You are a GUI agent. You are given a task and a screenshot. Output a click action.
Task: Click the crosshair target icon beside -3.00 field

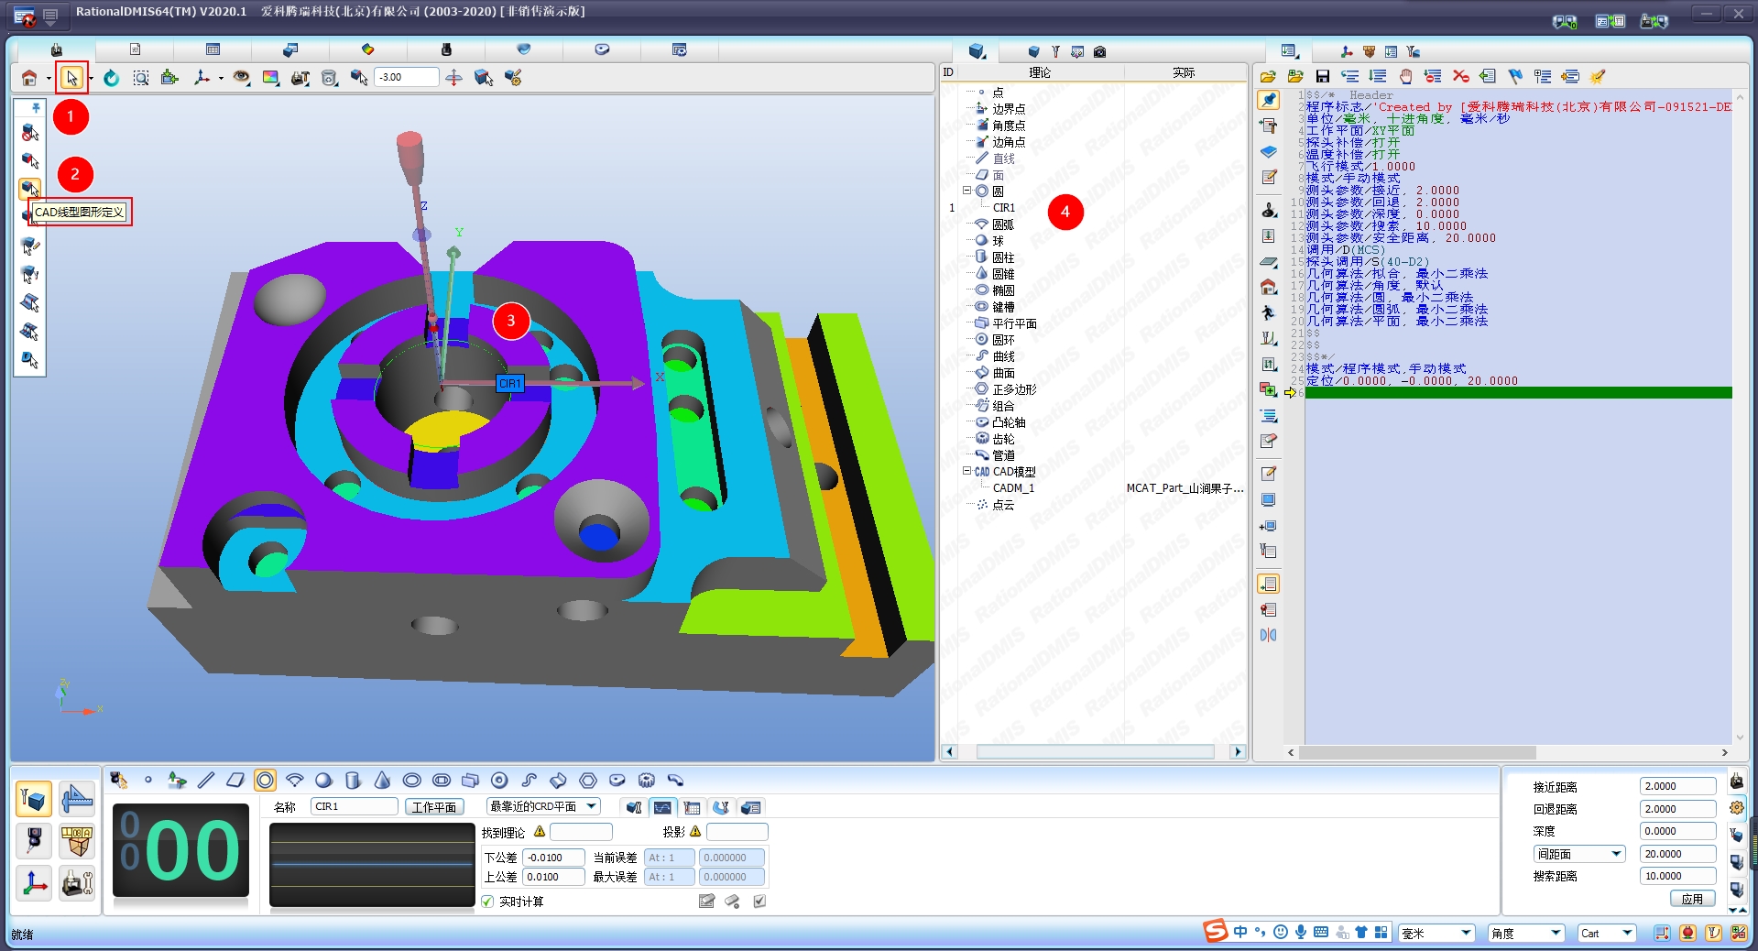coord(453,78)
